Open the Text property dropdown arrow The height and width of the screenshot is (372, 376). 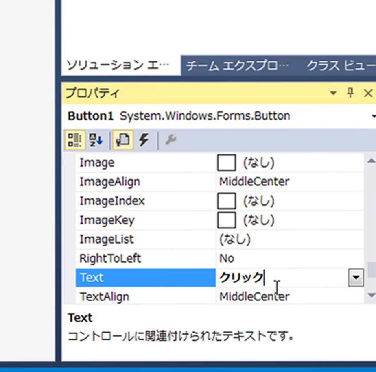(x=356, y=278)
